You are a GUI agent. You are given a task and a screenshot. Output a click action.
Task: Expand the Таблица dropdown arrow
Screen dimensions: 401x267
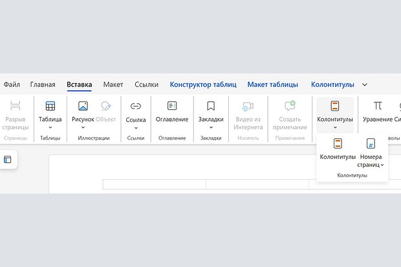pyautogui.click(x=50, y=127)
